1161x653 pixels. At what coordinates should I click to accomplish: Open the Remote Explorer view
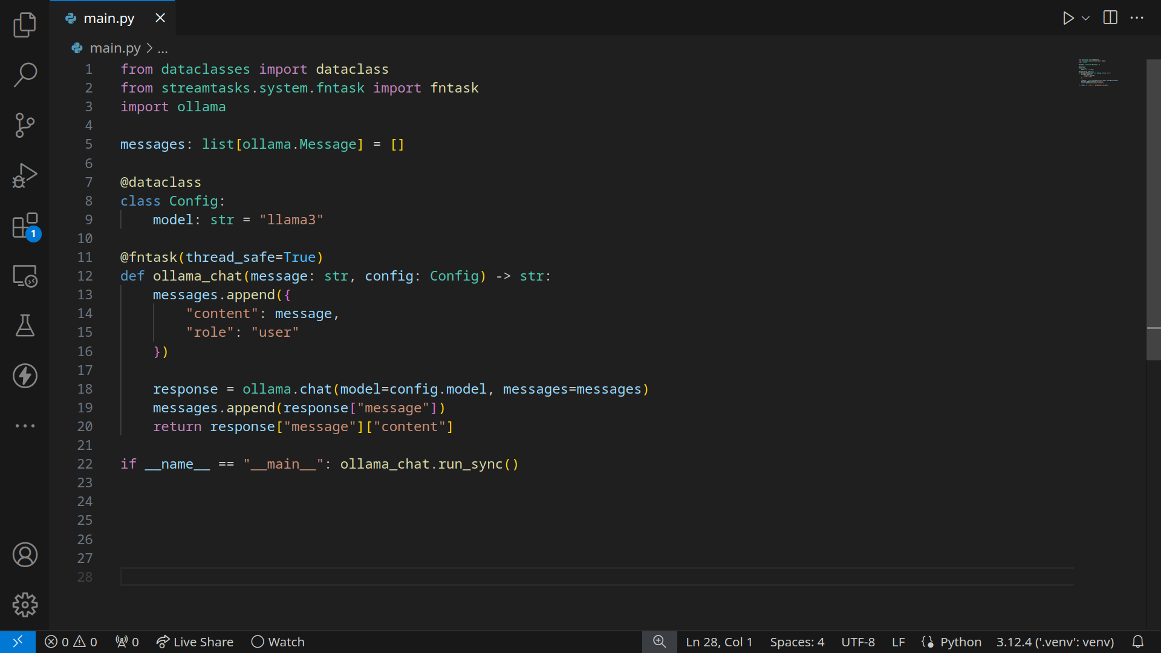[x=25, y=276]
